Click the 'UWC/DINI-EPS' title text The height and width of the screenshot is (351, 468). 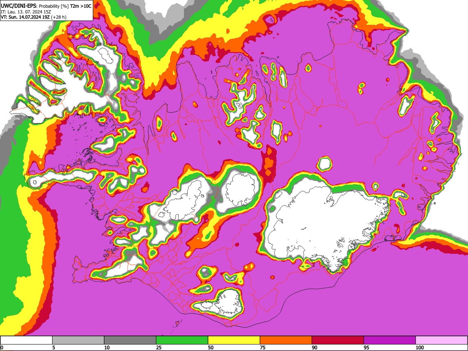(x=18, y=6)
